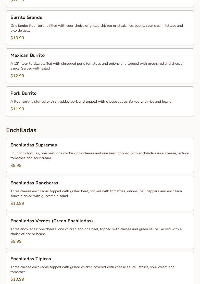Click the Enchiladas Rancheras $10.99 price
Viewport: 200px width, 284px height.
click(17, 204)
